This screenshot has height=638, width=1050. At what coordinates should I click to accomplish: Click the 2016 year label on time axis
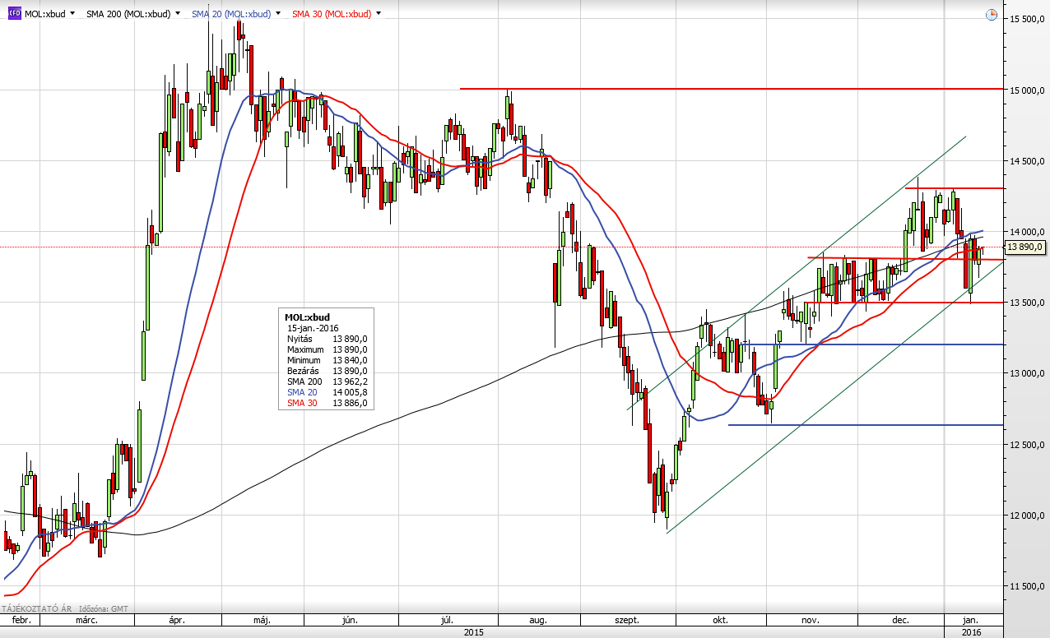pos(973,632)
